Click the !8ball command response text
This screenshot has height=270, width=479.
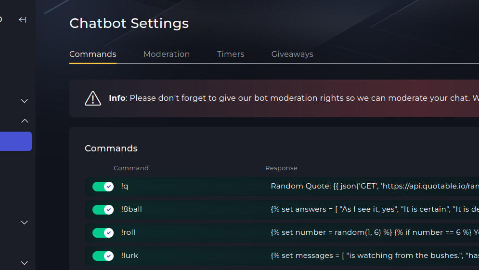pos(375,209)
